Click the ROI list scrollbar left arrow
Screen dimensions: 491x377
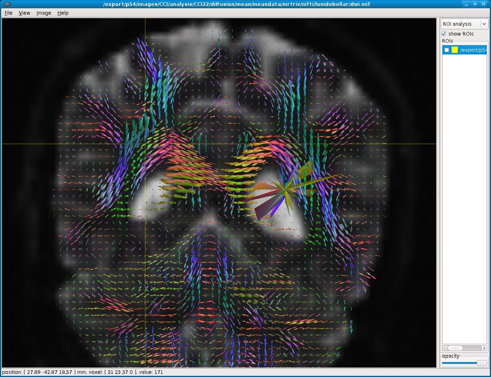coord(445,348)
